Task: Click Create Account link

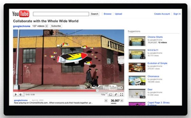Action: coord(162,14)
